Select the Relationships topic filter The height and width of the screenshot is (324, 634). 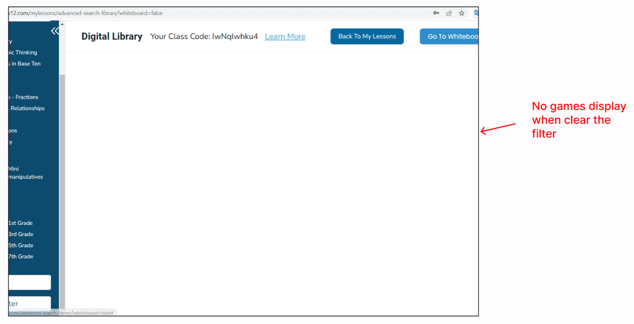(26, 108)
